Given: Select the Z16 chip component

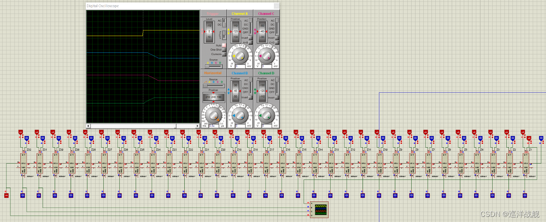Looking at the screenshot, I should click(x=282, y=164).
